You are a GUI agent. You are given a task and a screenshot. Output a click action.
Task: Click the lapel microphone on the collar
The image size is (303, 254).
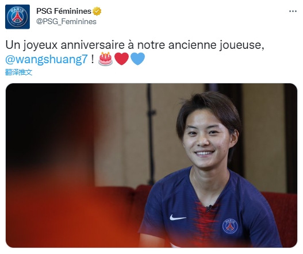click(x=209, y=208)
